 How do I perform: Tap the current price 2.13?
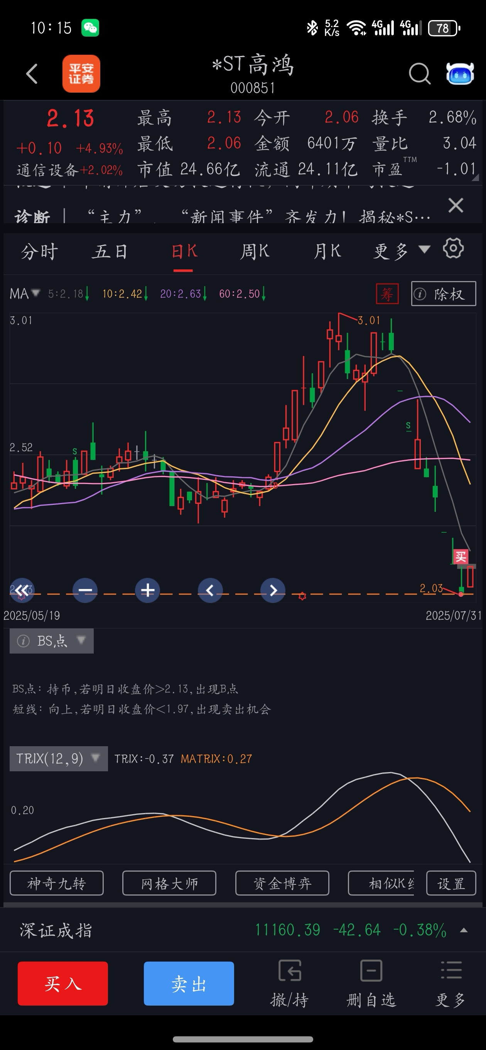coord(71,119)
